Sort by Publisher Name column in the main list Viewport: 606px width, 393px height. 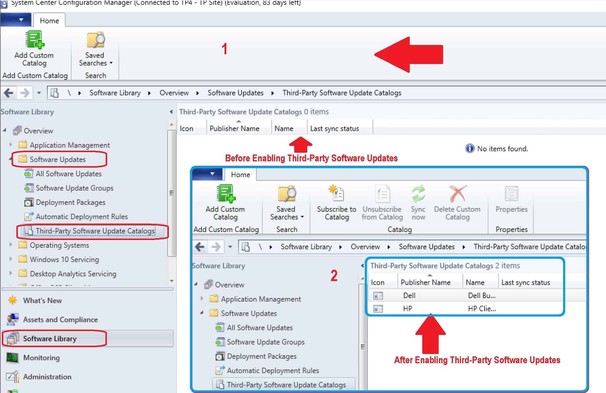pyautogui.click(x=239, y=128)
